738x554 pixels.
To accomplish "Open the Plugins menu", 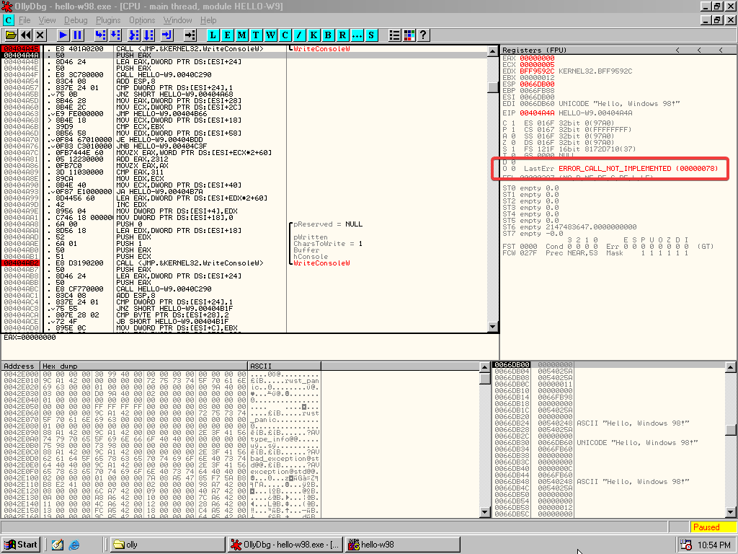I will pyautogui.click(x=108, y=20).
